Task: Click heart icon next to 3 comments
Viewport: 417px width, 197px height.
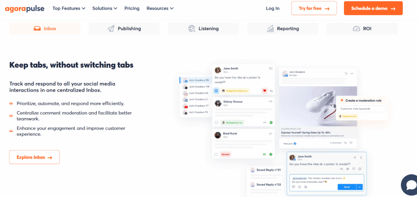Action: [x=351, y=143]
